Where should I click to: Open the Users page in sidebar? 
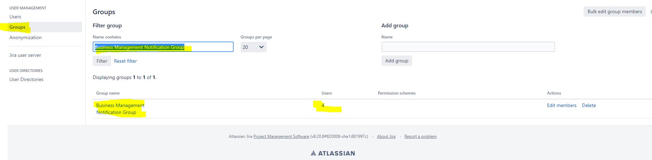(x=15, y=17)
